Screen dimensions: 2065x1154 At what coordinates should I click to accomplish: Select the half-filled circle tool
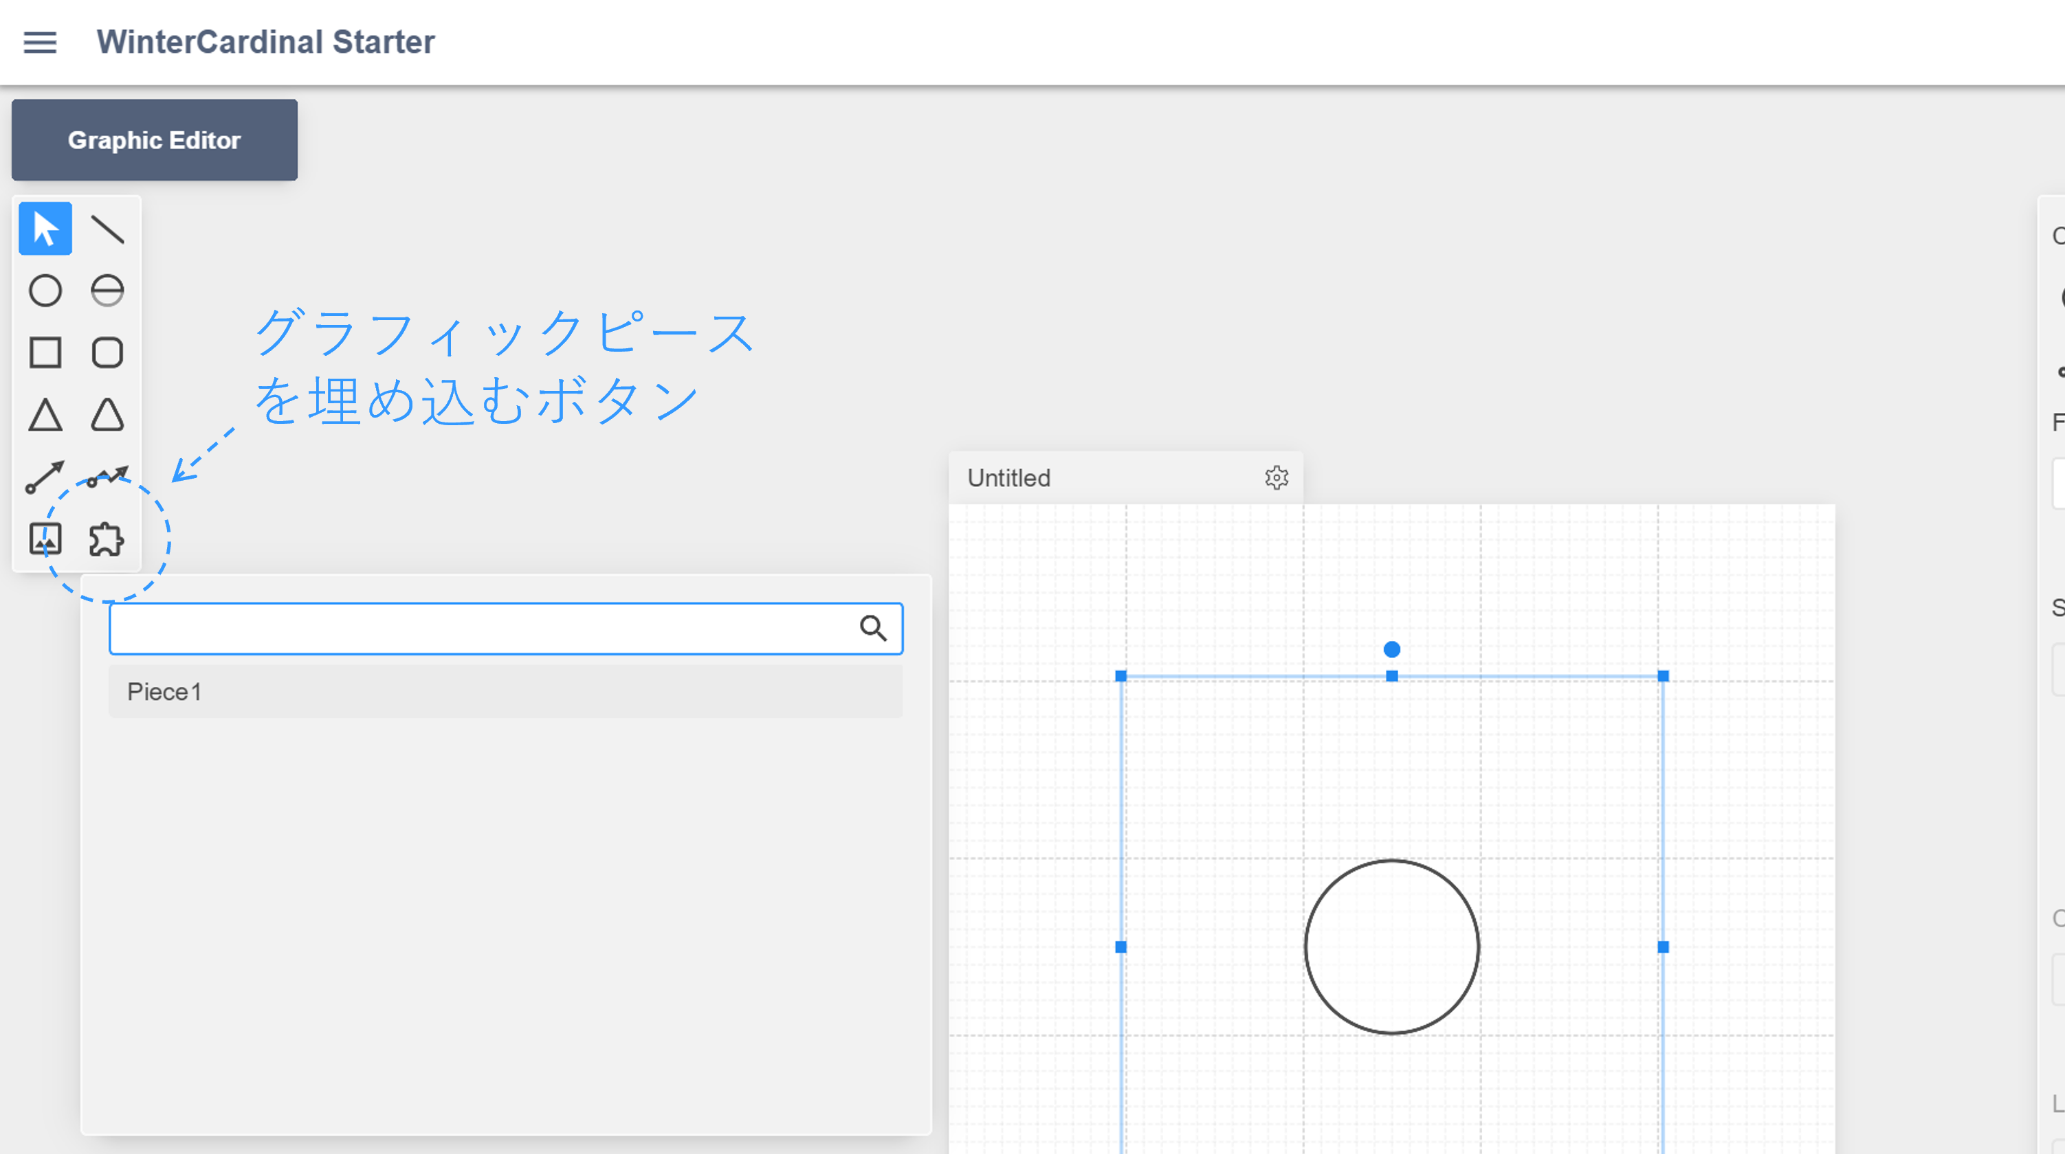[x=107, y=290]
